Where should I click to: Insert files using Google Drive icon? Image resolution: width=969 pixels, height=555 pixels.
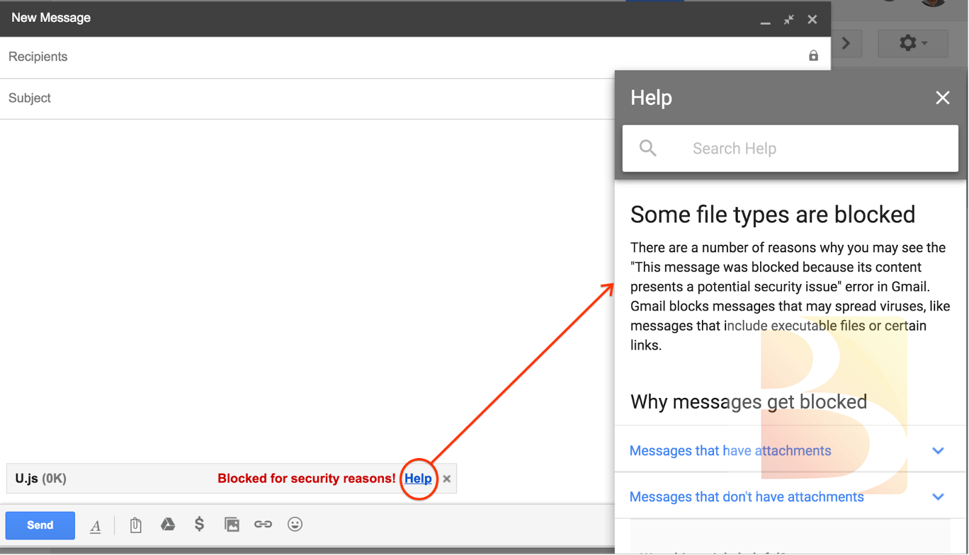[x=168, y=524]
